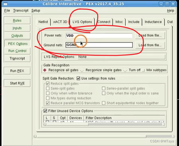Screen dimensions: 179x146
Task: Click filter table scroll left arrow
Action: (x=45, y=124)
